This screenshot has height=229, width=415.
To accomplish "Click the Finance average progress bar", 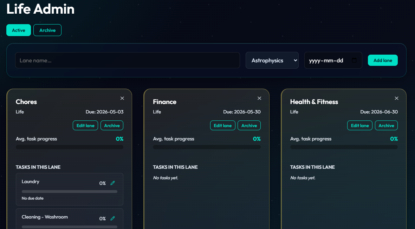I will tap(207, 147).
